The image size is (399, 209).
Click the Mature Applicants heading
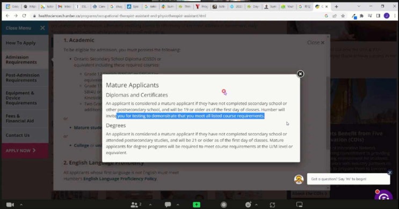[132, 85]
